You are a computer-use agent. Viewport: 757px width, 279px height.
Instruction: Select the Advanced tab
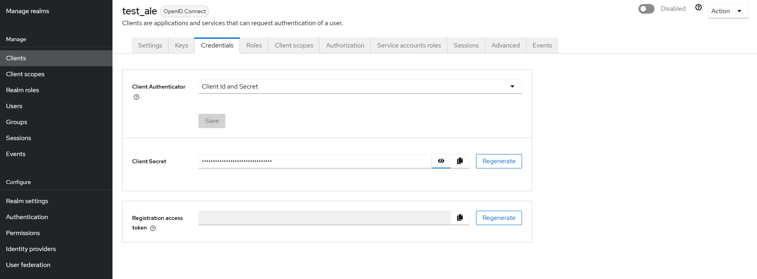pos(505,46)
